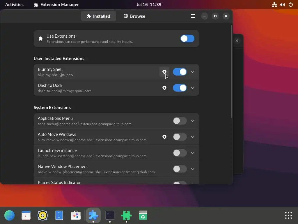Click the User-Installed Extensions heading

(x=59, y=58)
